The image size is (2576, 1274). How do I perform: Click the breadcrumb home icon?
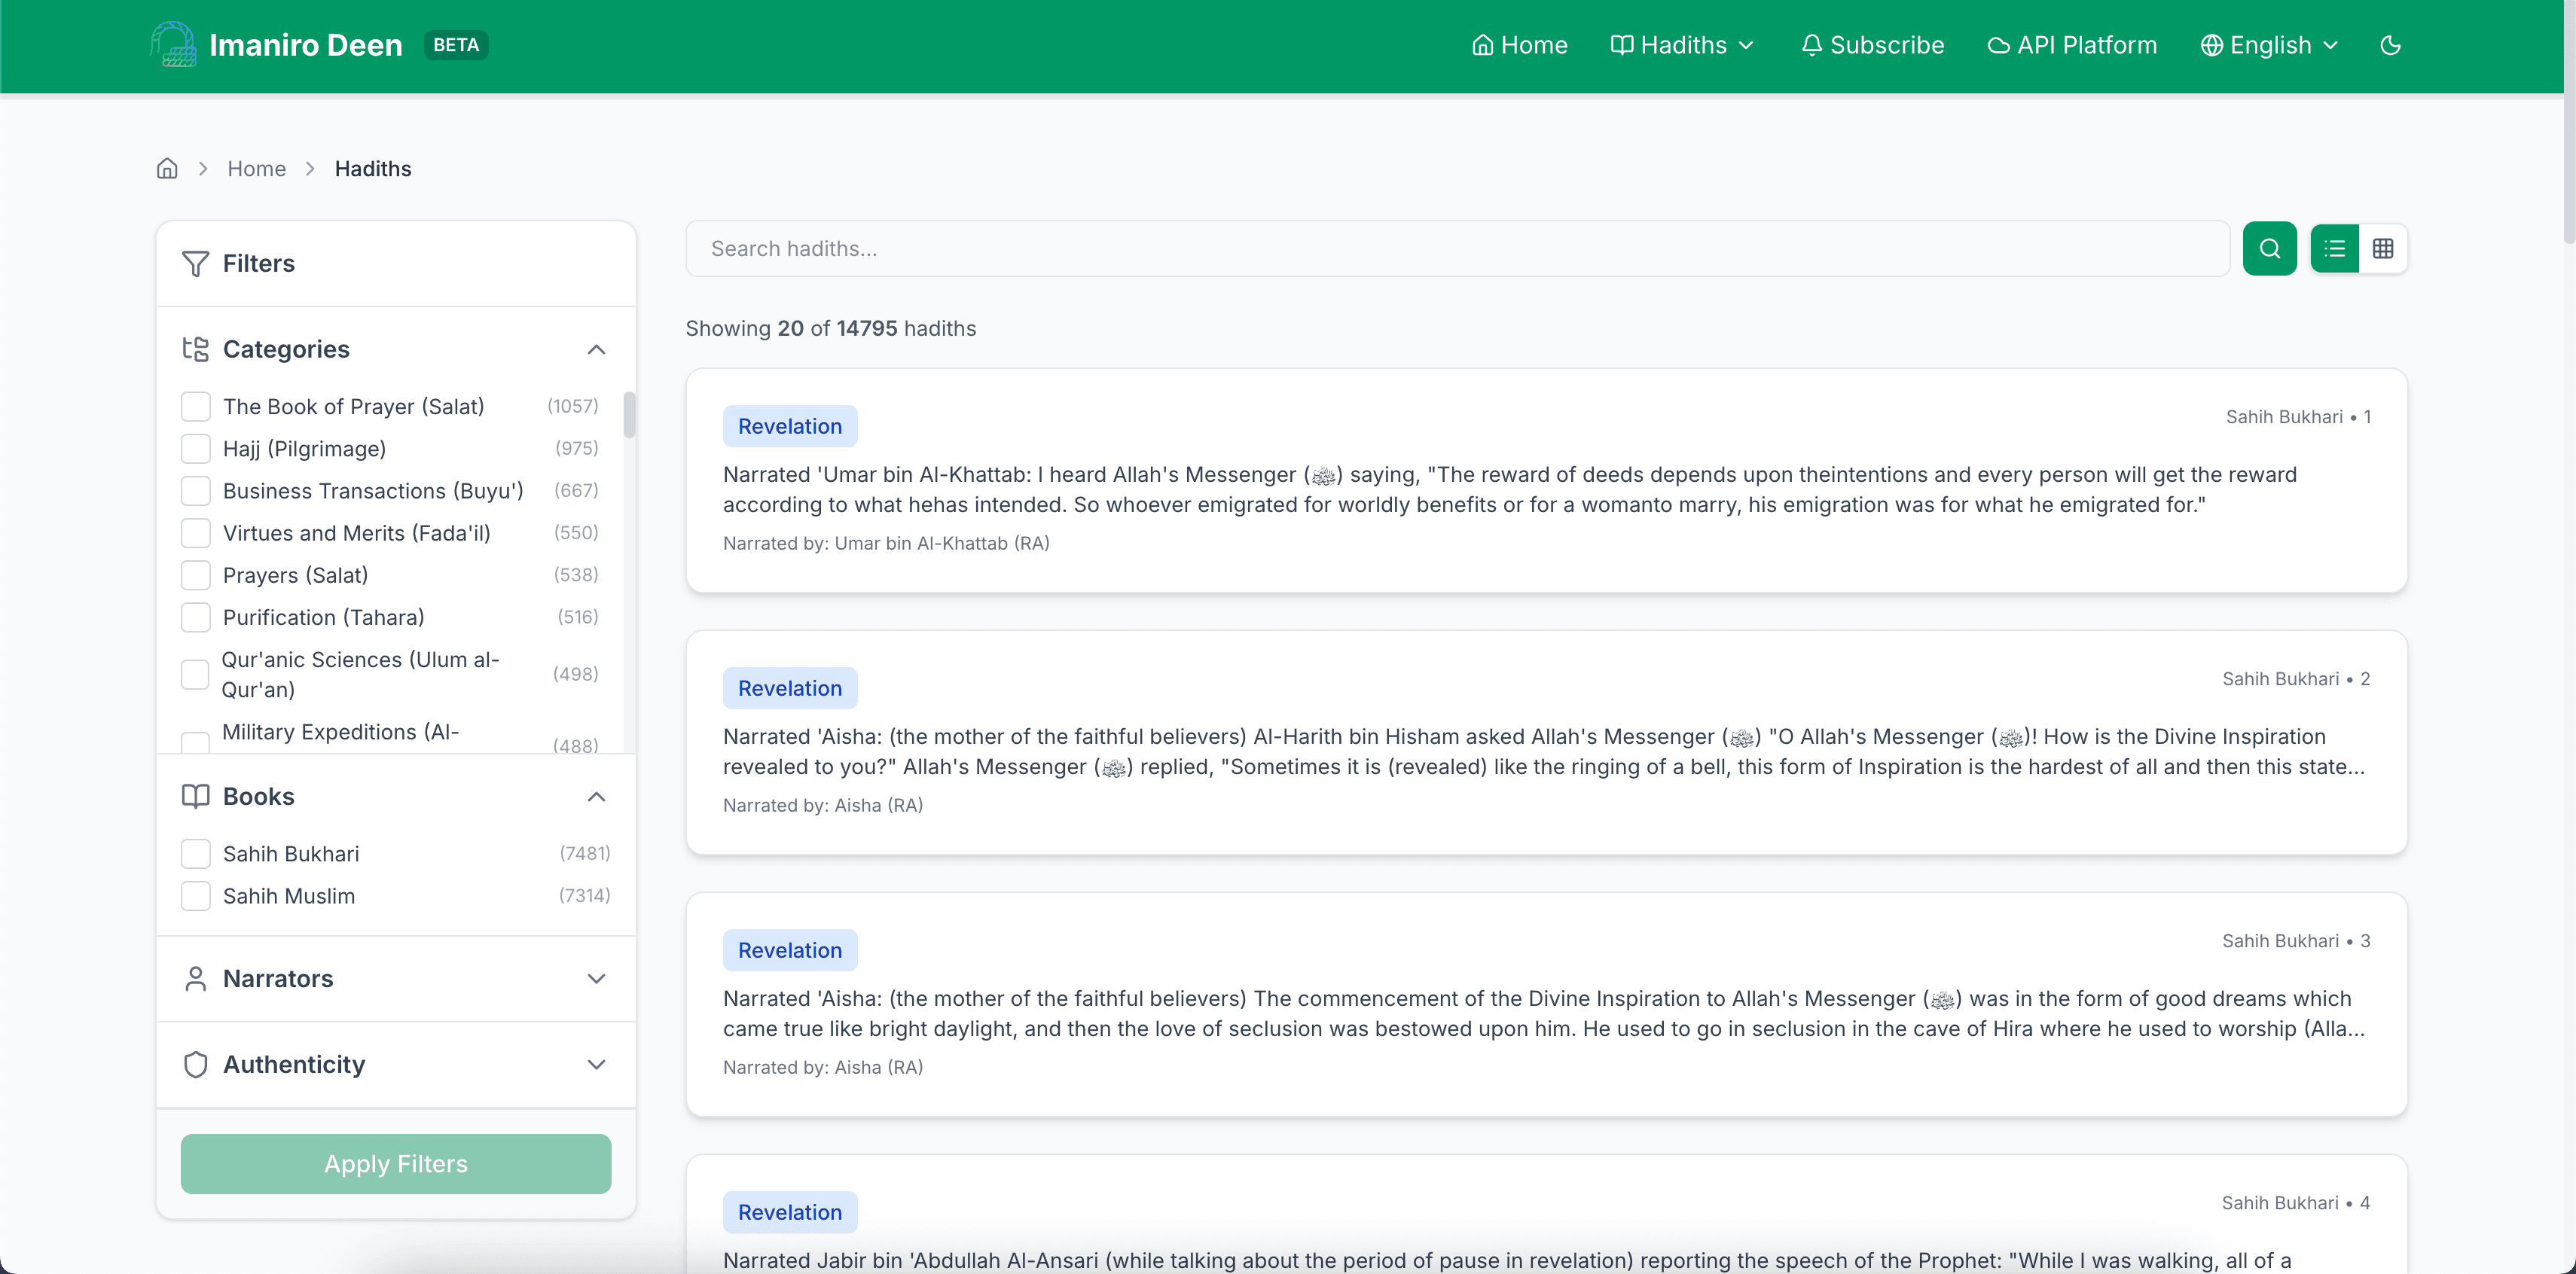(167, 168)
